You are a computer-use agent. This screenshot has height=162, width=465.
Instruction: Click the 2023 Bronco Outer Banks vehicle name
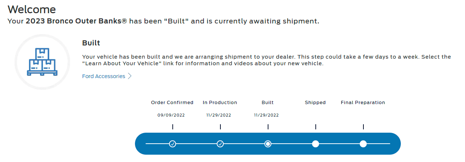point(76,21)
